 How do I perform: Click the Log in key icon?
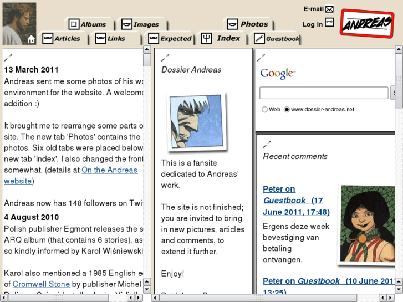pyautogui.click(x=329, y=22)
